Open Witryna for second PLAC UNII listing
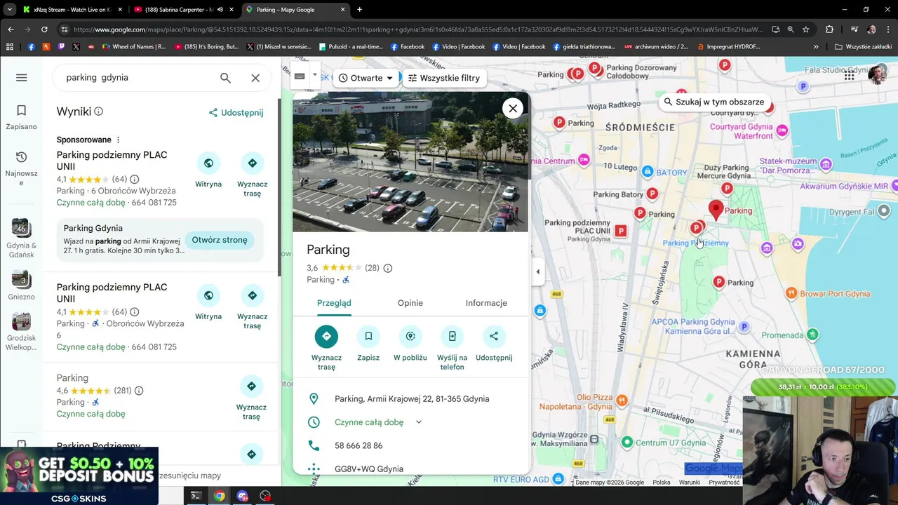This screenshot has width=898, height=505. point(208,296)
